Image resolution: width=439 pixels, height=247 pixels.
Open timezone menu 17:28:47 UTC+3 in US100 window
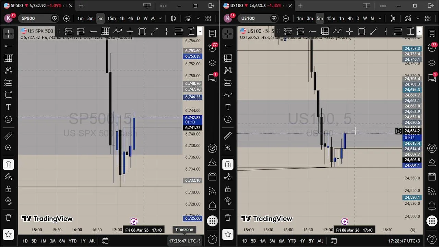404,241
